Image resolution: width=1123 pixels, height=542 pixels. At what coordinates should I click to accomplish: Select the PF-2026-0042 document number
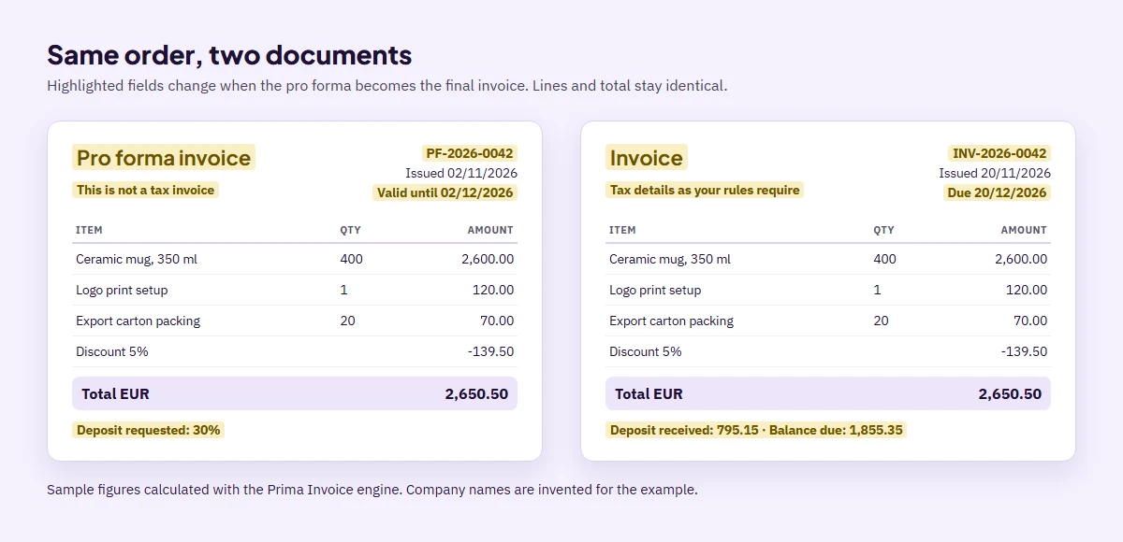pos(470,153)
